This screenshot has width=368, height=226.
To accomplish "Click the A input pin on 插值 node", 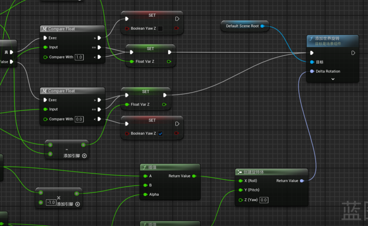I will [x=145, y=176].
